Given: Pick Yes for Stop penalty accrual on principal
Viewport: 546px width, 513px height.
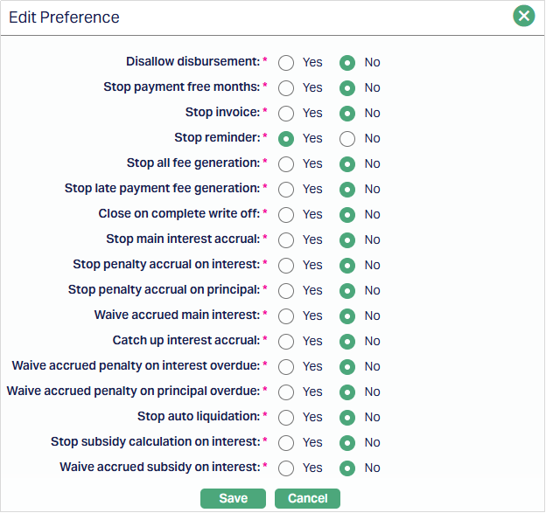Looking at the screenshot, I should pyautogui.click(x=286, y=290).
